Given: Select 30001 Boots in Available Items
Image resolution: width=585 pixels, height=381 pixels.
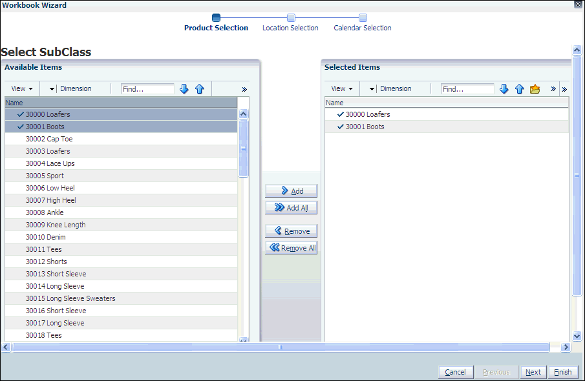Looking at the screenshot, I should (121, 127).
